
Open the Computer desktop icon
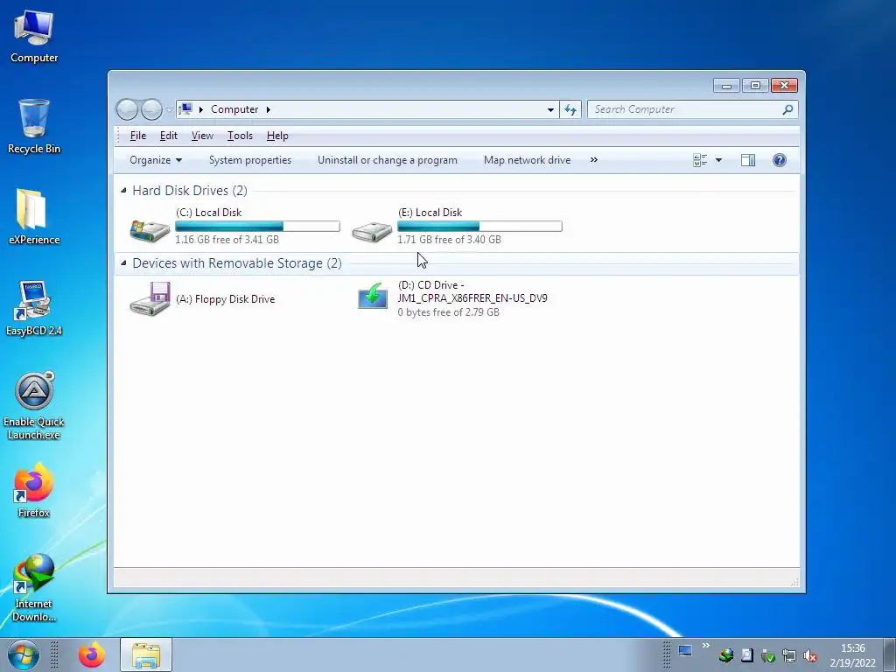point(34,36)
